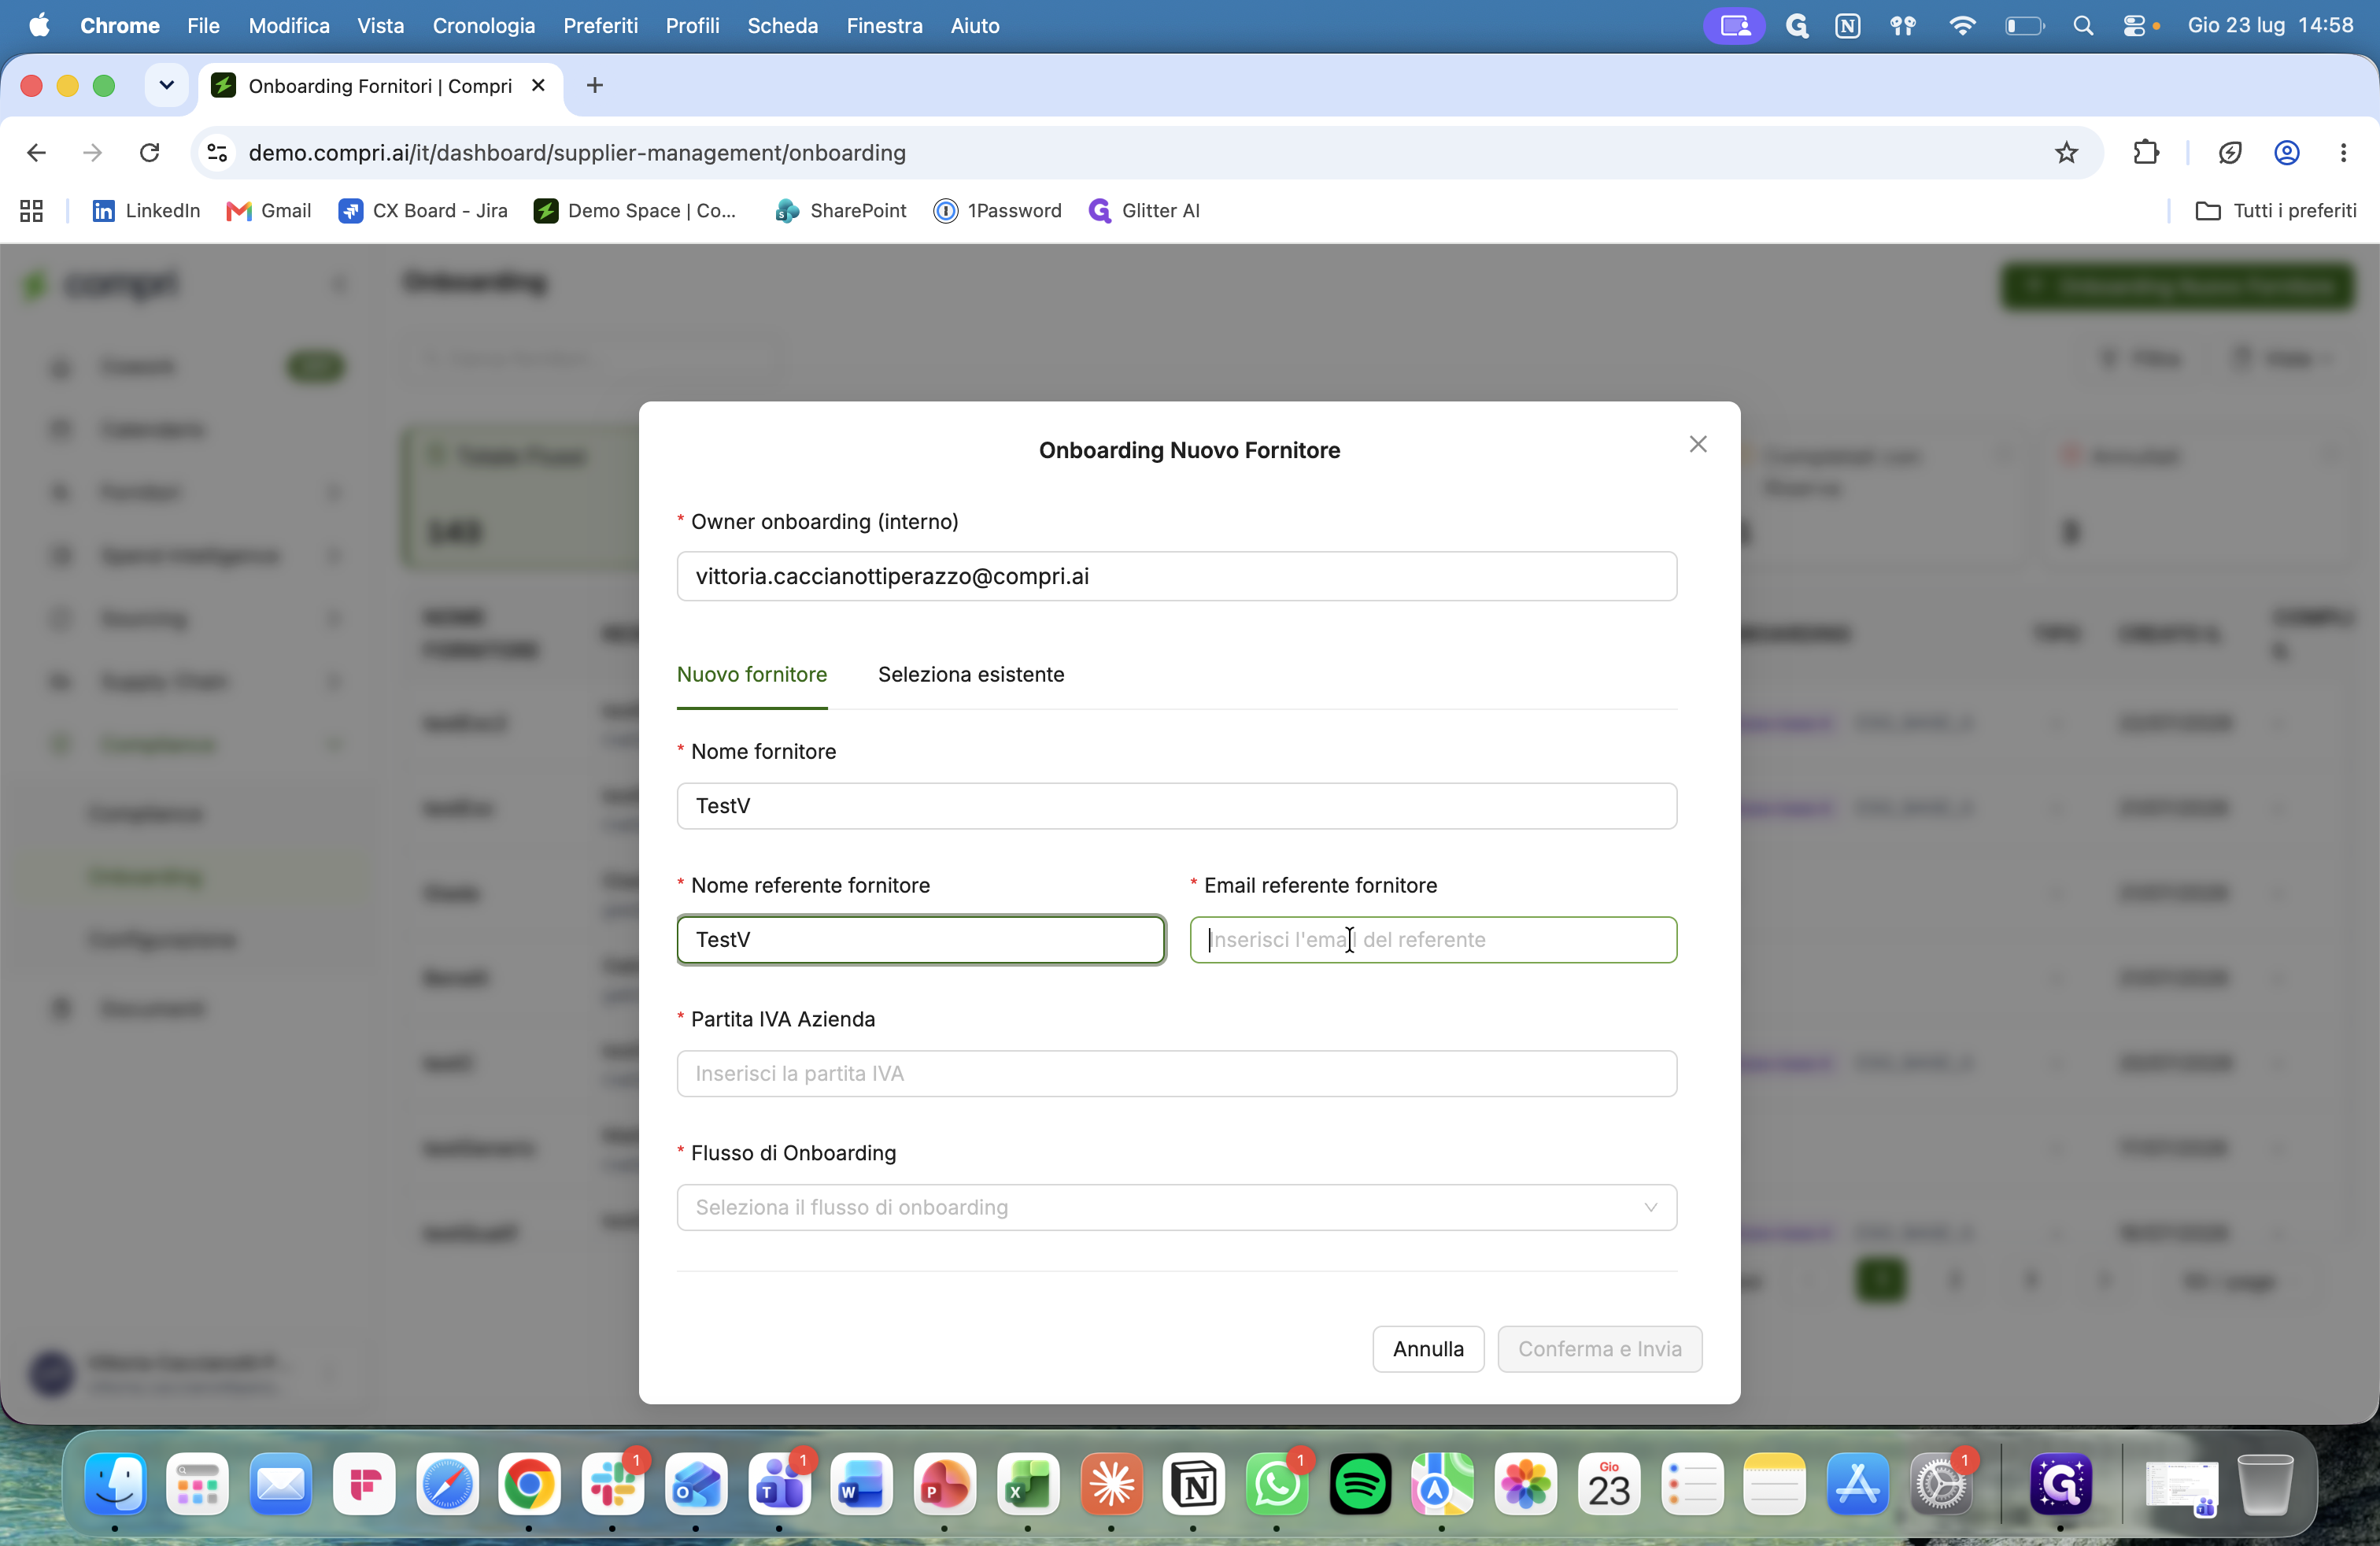Open the site information icon in address bar
This screenshot has height=1546, width=2380.
tap(217, 153)
